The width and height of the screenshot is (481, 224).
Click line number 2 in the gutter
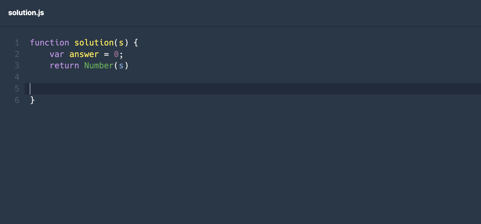point(17,54)
